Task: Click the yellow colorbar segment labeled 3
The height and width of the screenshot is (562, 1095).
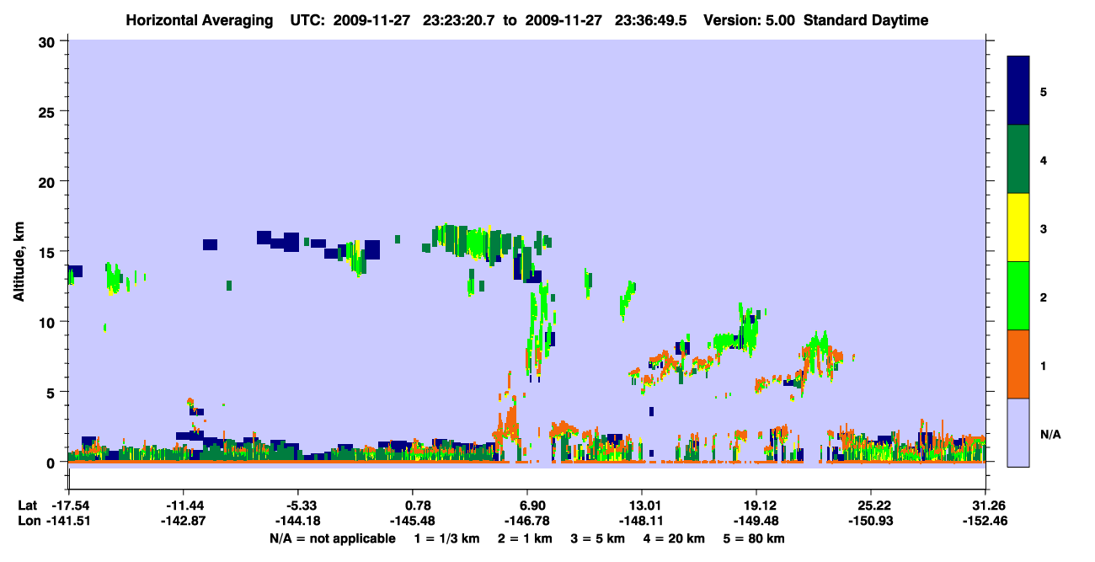Action: [1018, 227]
